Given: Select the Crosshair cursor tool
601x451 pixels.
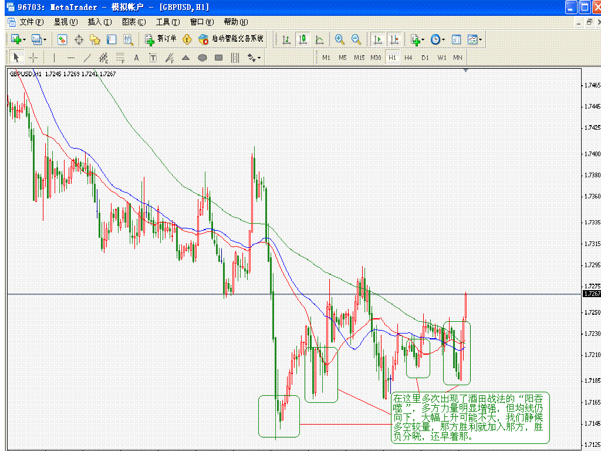Looking at the screenshot, I should (x=33, y=58).
